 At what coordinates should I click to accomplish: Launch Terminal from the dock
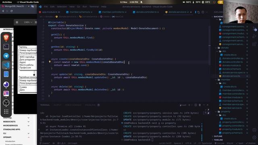click(6, 47)
